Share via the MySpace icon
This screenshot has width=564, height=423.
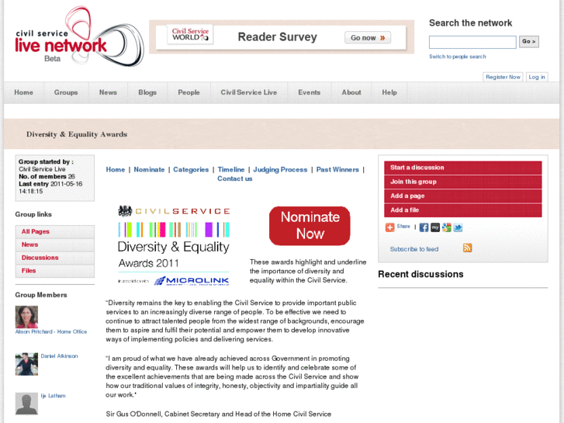tap(435, 227)
